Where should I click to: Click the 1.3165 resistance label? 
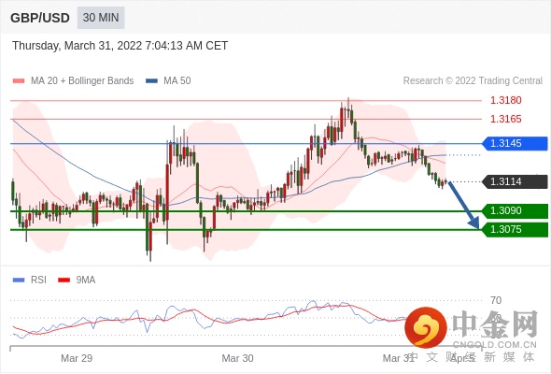coord(505,119)
